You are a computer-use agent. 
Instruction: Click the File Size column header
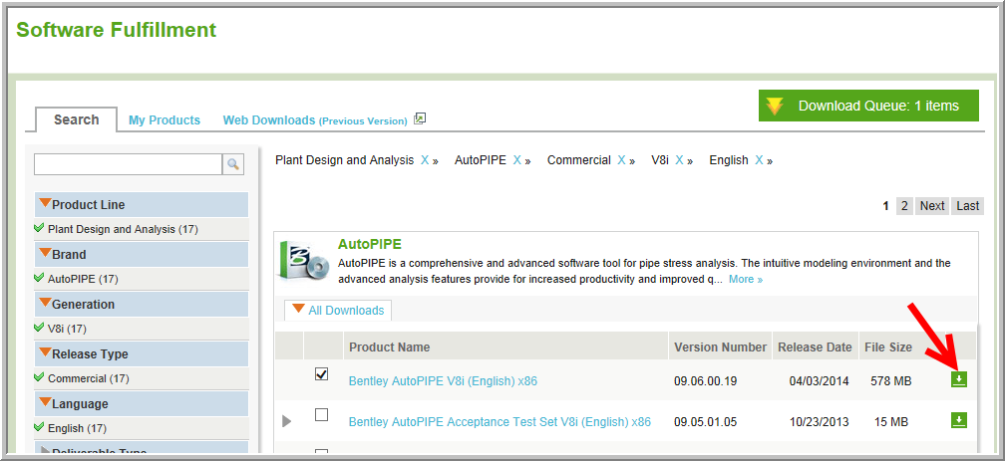point(888,347)
